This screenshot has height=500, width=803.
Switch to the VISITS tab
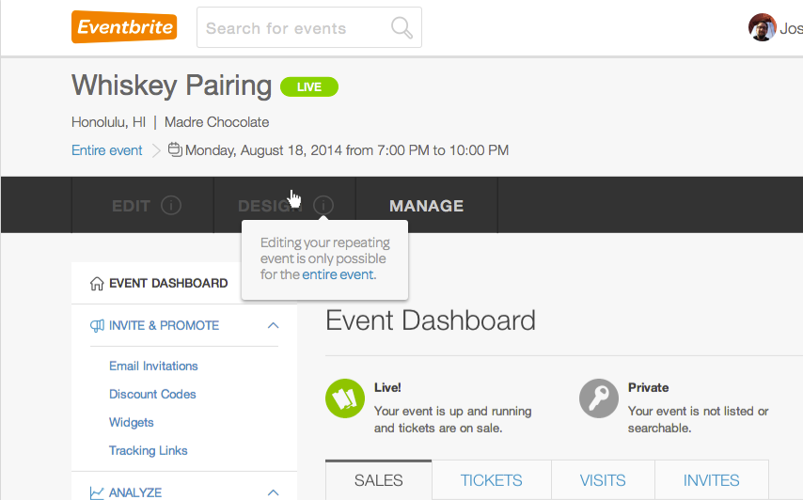click(603, 480)
